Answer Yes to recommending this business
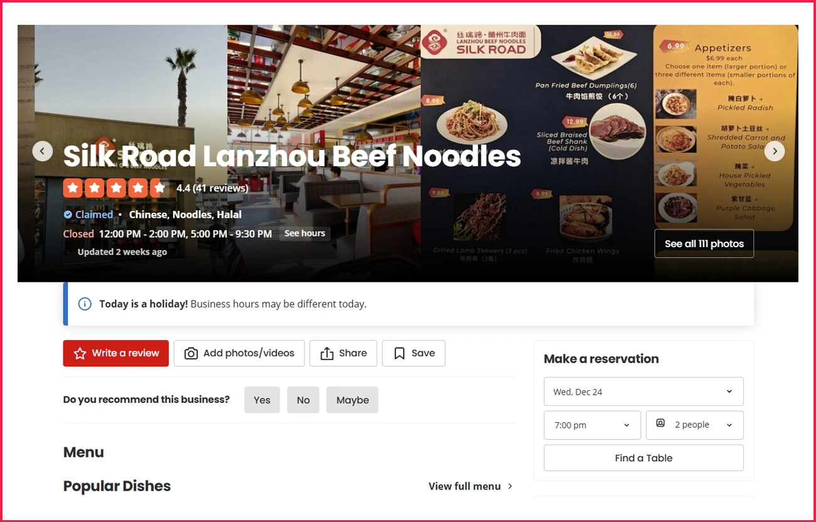Image resolution: width=816 pixels, height=522 pixels. [x=262, y=400]
